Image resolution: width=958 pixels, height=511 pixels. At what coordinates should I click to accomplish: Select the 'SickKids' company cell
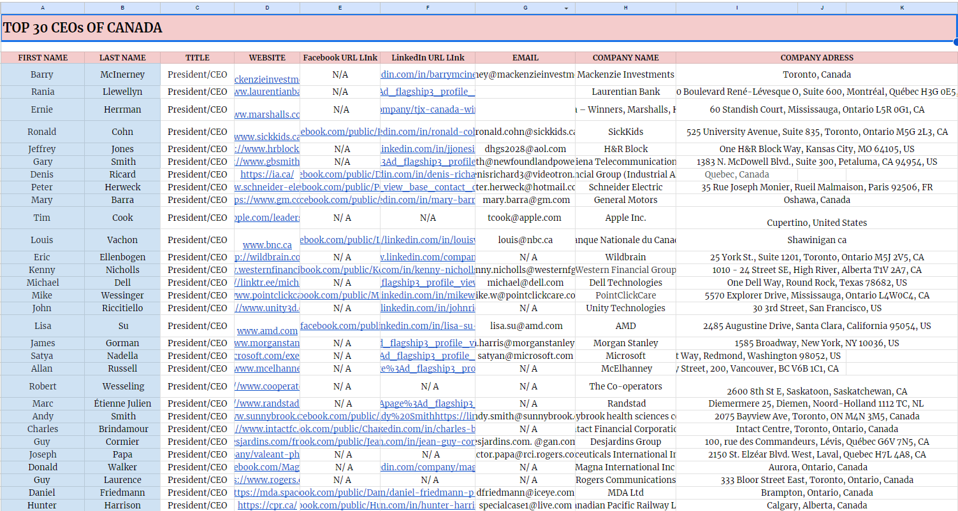(626, 132)
